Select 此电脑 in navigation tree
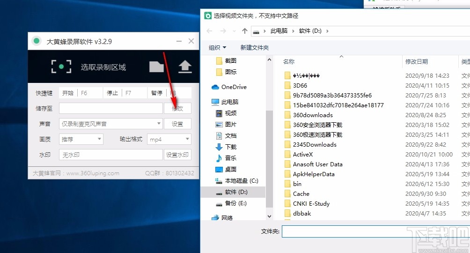 [225, 102]
